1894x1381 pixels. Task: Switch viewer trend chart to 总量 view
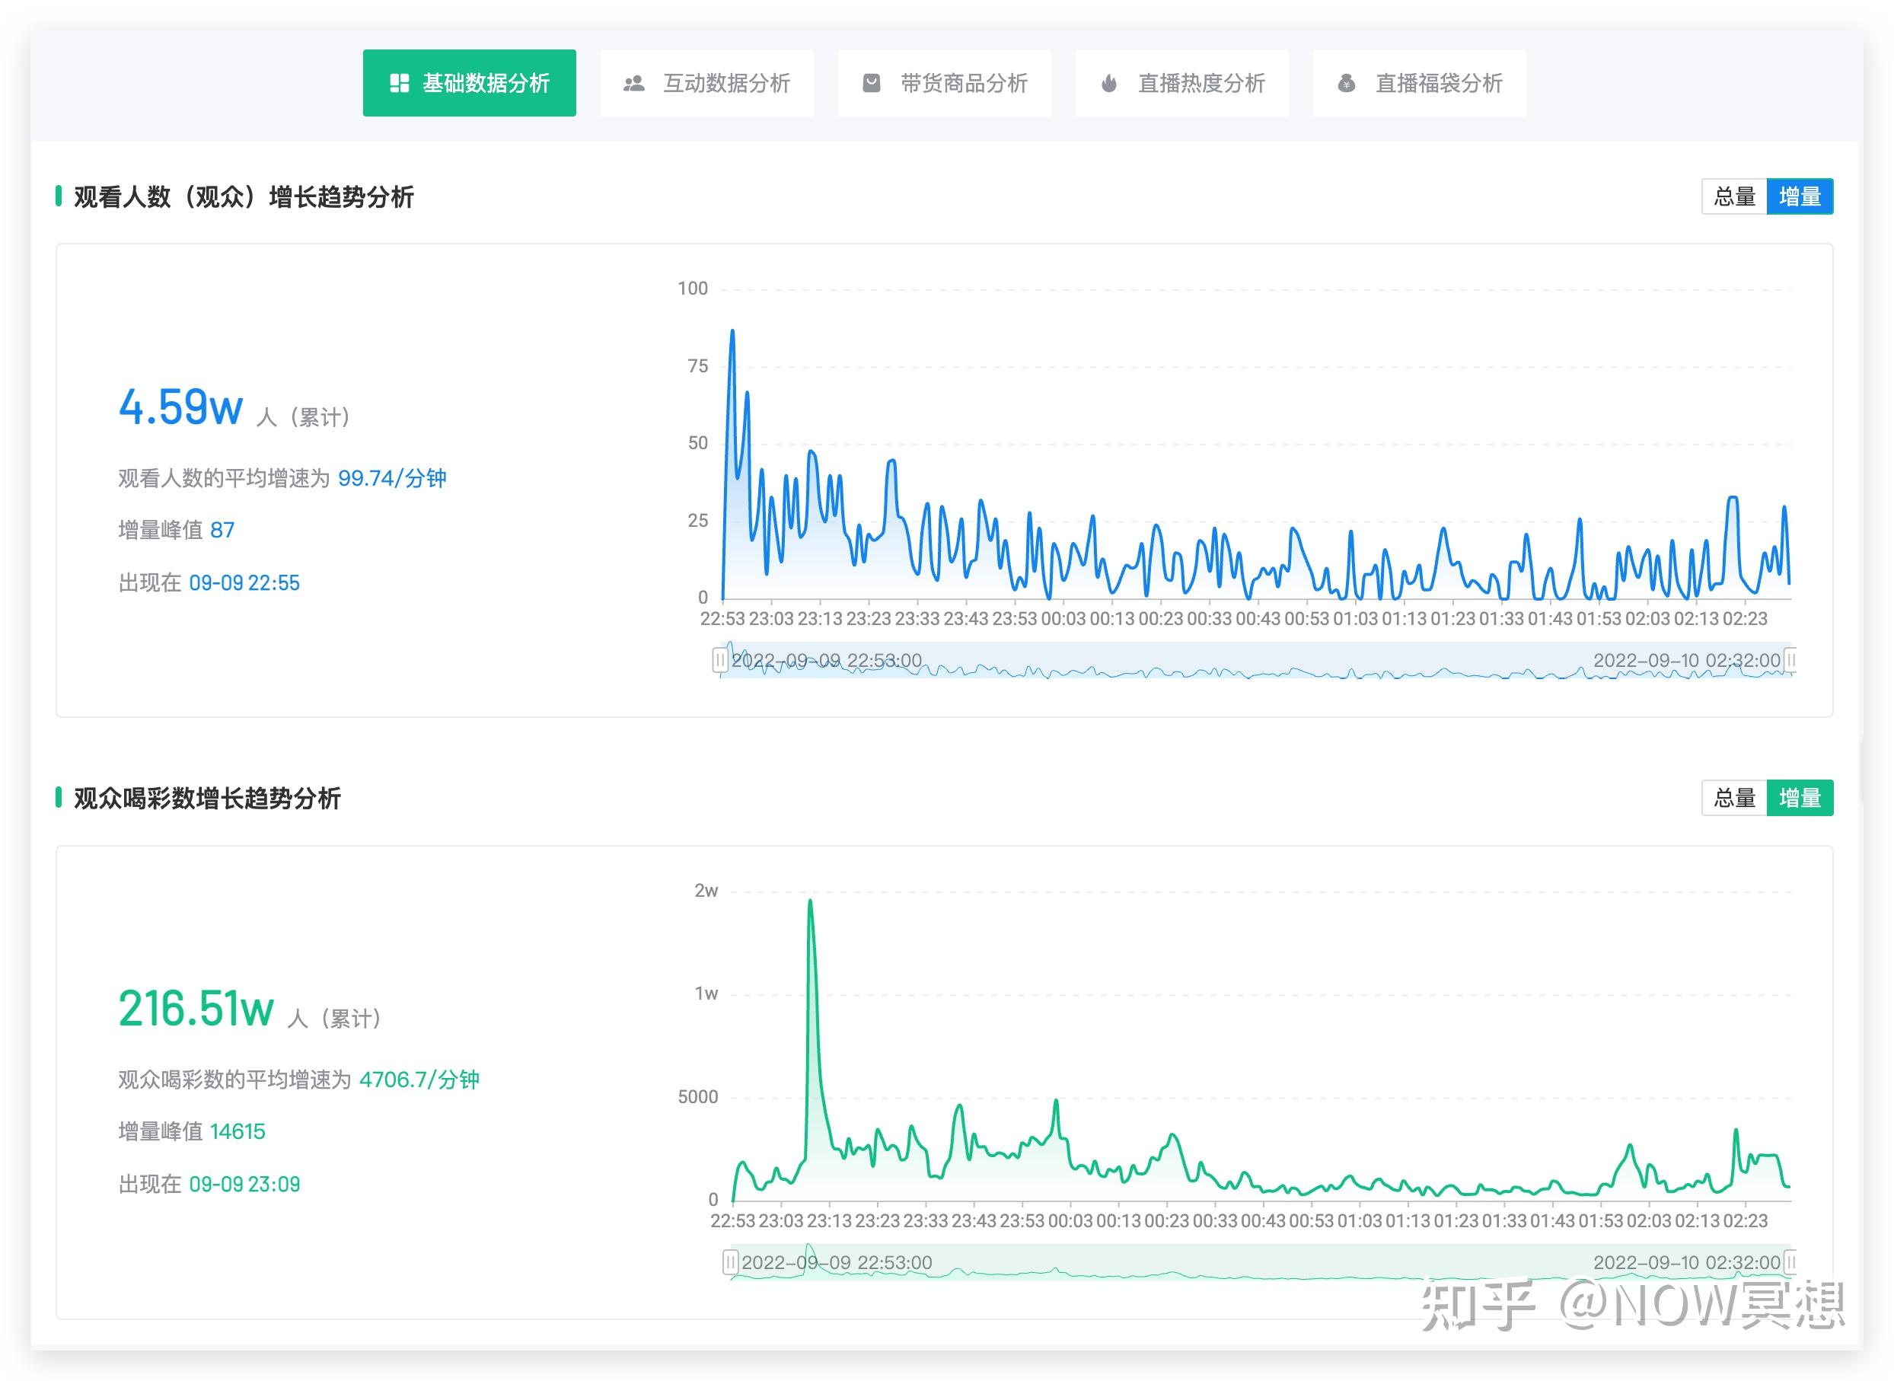click(x=1733, y=197)
